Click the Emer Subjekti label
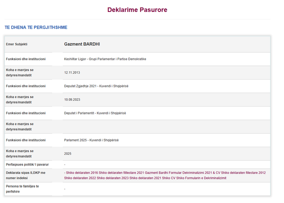Viewport: 284px width, 203px height. (17, 44)
